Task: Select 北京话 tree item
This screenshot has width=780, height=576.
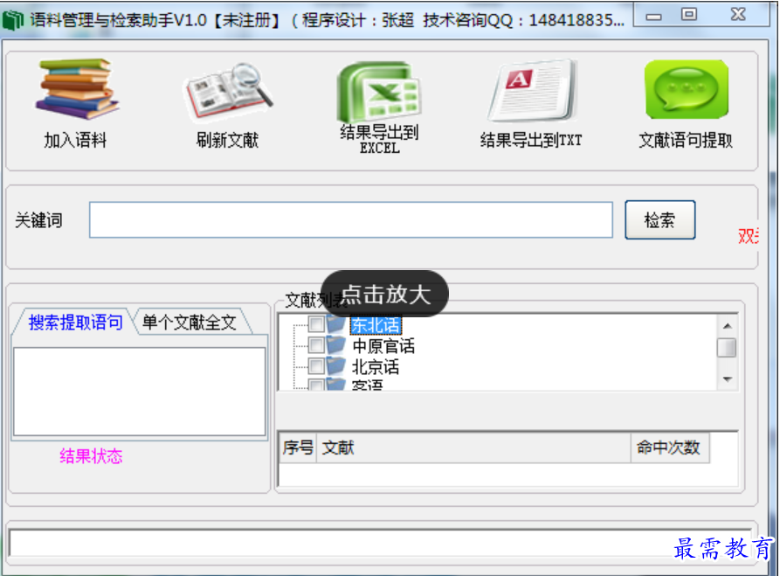Action: click(x=376, y=367)
